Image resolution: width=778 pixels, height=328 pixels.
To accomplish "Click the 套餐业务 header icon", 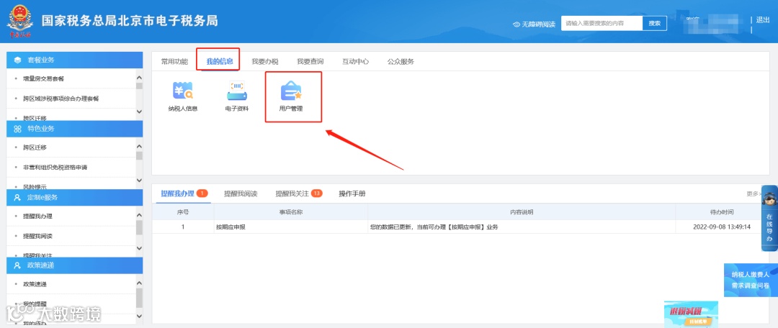I will [x=18, y=60].
